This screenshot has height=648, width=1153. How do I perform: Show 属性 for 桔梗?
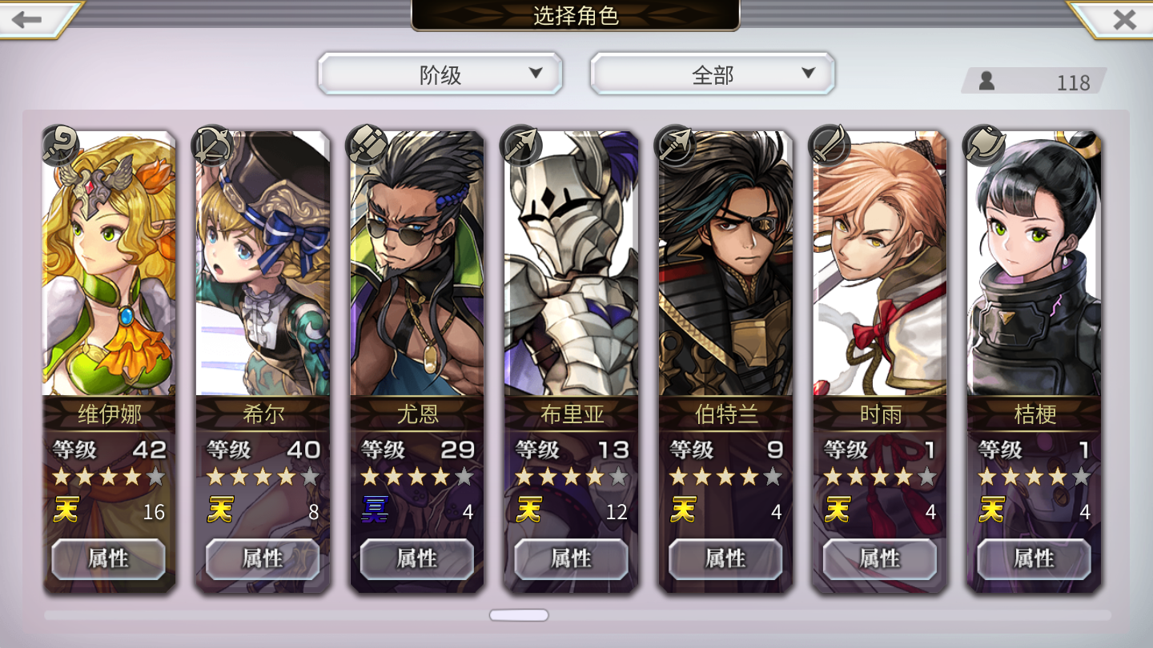pos(1034,558)
